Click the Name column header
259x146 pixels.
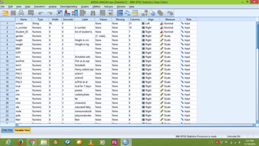tap(24, 19)
